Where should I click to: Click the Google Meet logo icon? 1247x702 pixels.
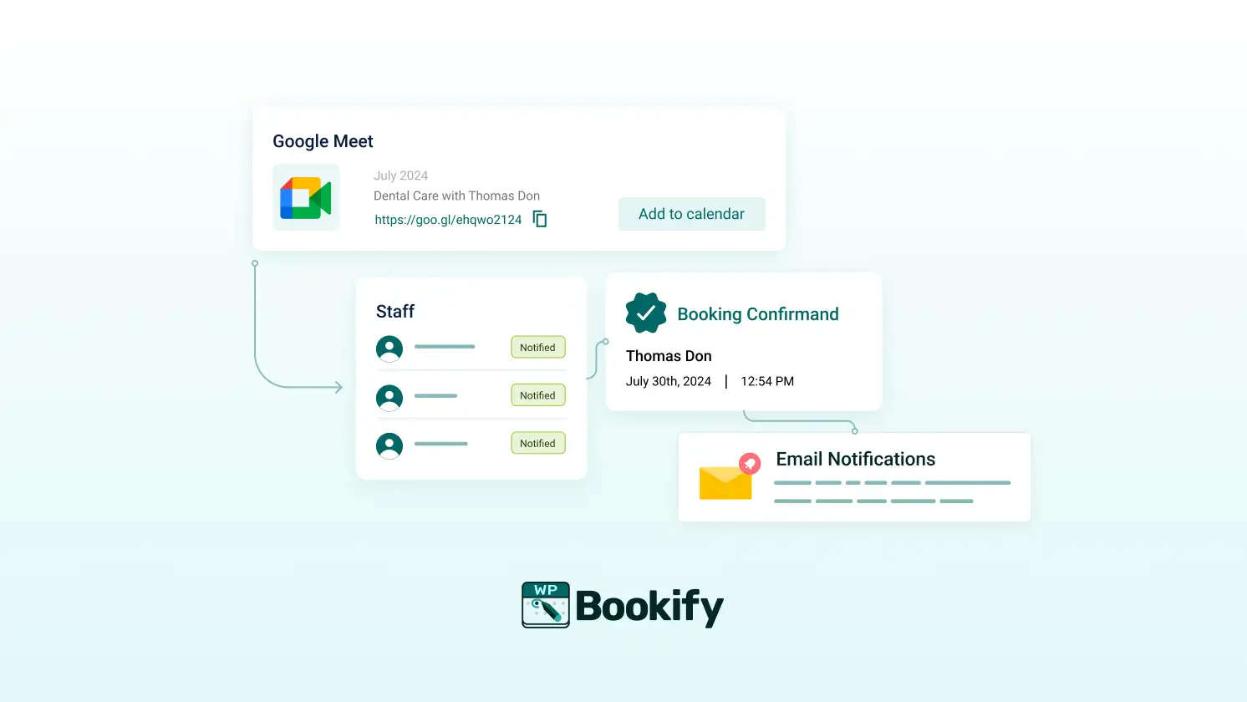coord(306,197)
